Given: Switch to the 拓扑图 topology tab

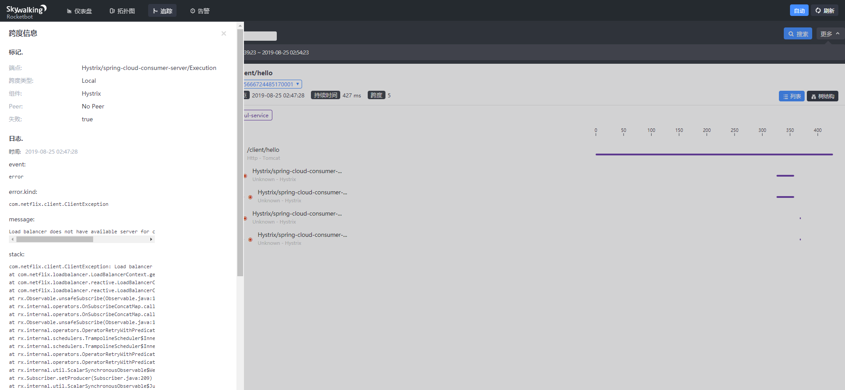Looking at the screenshot, I should point(122,11).
